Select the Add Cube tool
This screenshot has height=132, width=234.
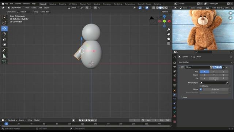coord(4,62)
